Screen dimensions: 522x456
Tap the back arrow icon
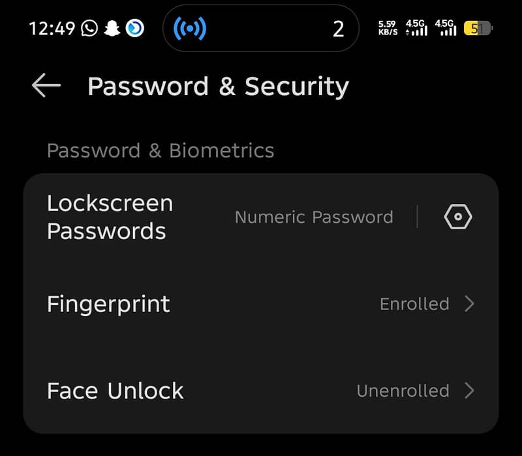coord(46,85)
